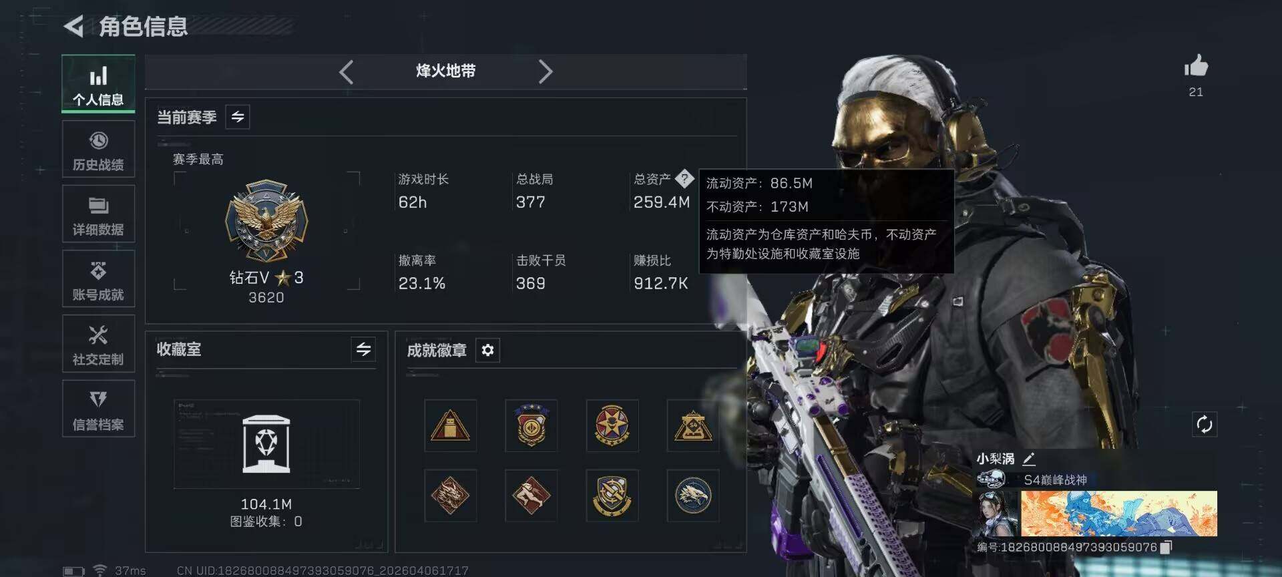Viewport: 1282px width, 577px height.
Task: Open 社交定制 customization page
Action: 98,344
